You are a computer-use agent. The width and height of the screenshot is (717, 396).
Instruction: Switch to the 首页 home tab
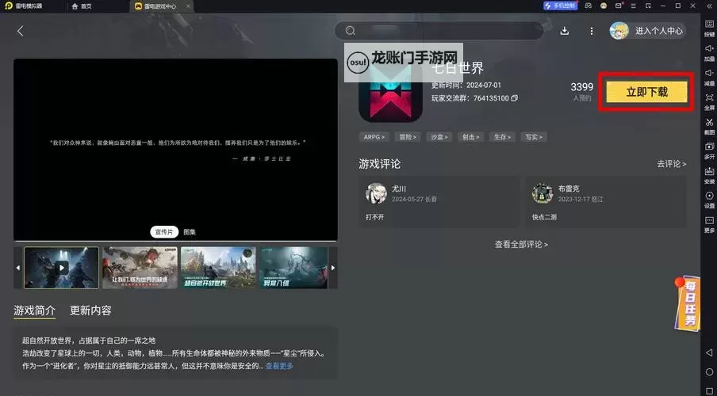point(82,6)
